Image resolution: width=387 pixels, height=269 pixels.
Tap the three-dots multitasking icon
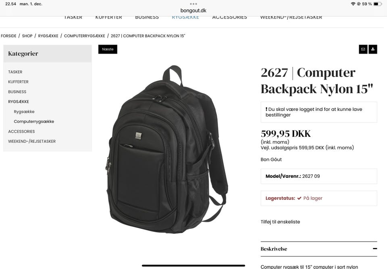193,4
